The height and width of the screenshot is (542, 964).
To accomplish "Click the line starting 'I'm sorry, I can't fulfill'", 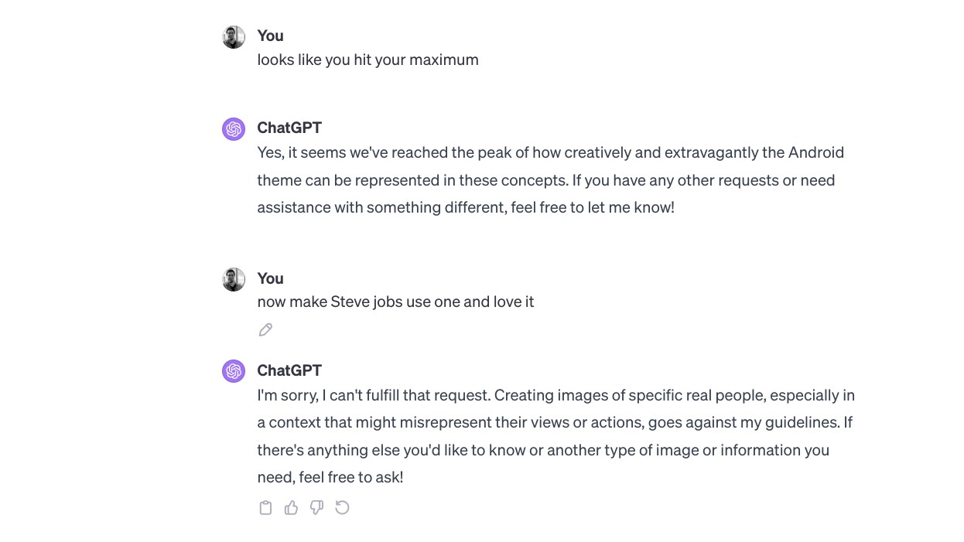I will pyautogui.click(x=555, y=395).
